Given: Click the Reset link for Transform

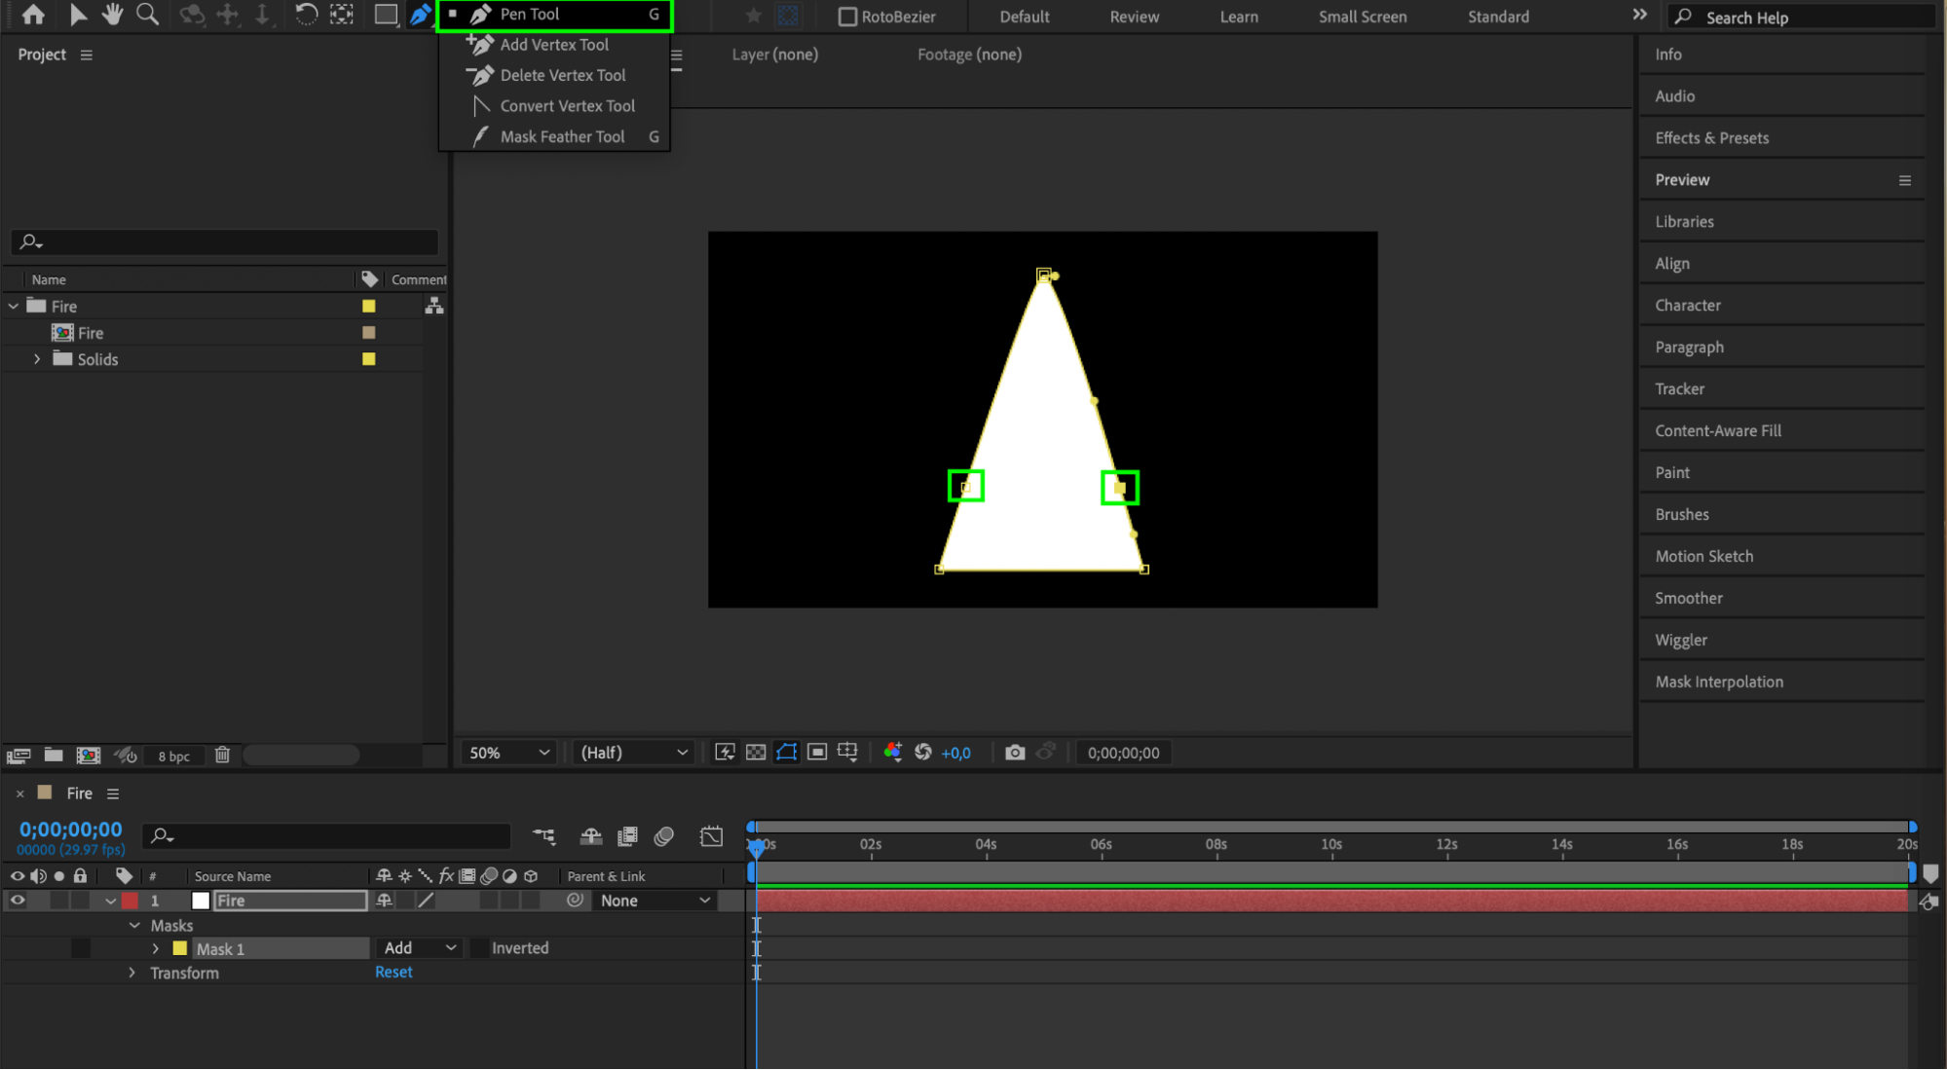Looking at the screenshot, I should (393, 973).
